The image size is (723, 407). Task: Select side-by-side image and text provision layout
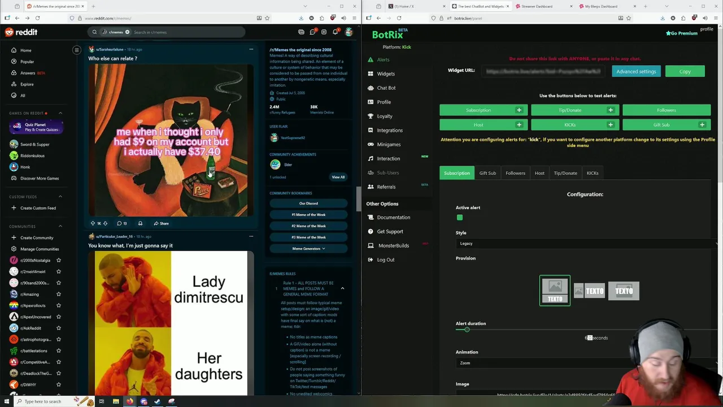(589, 291)
